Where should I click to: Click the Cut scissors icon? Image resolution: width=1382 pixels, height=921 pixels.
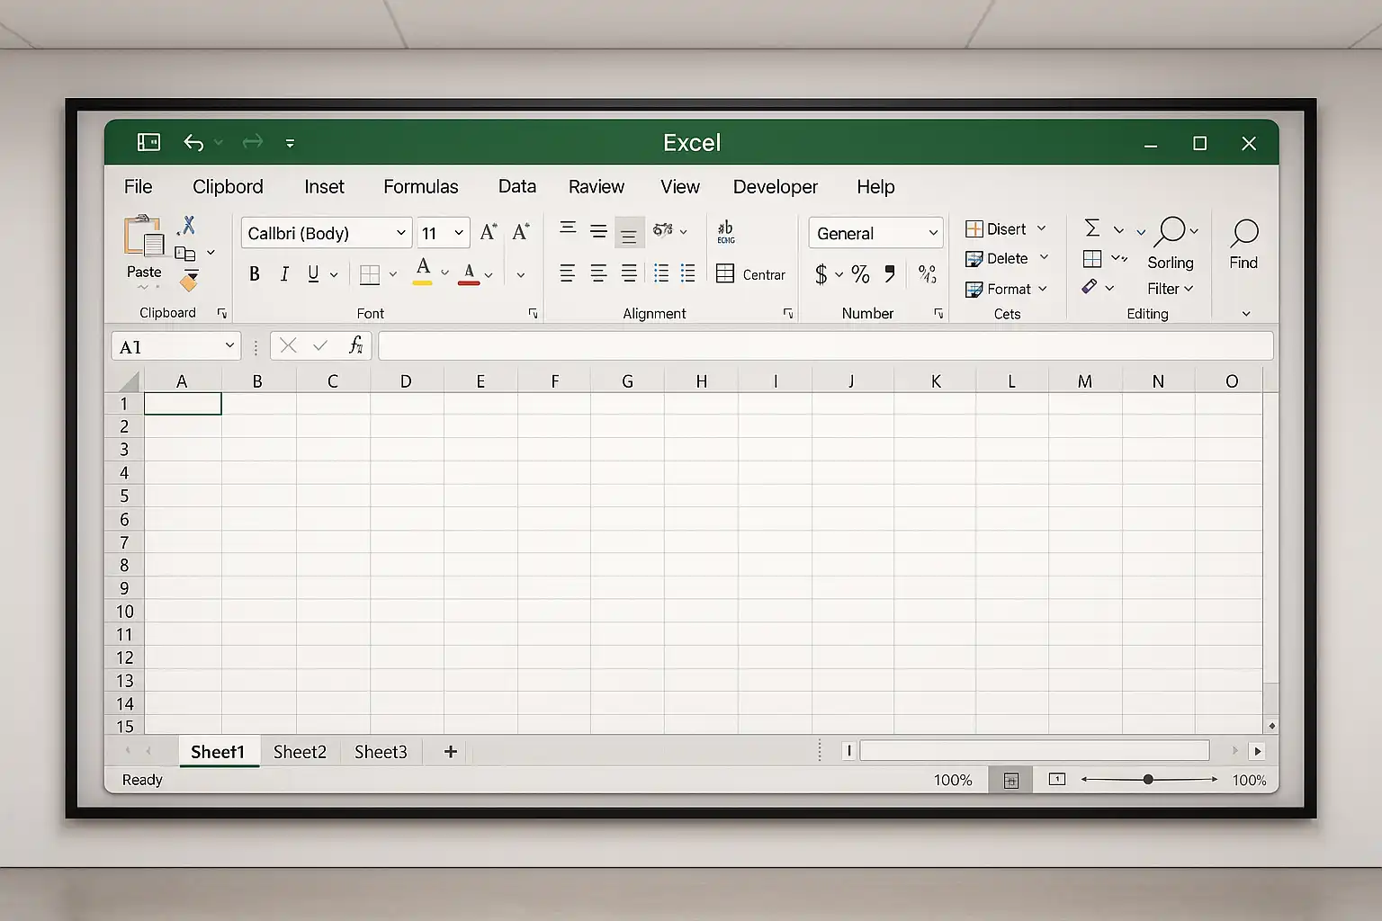(x=187, y=225)
